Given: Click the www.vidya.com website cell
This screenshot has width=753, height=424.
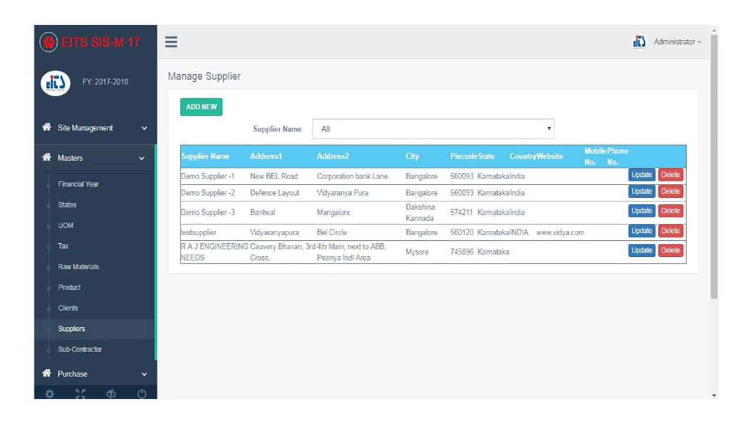Looking at the screenshot, I should pyautogui.click(x=560, y=233).
